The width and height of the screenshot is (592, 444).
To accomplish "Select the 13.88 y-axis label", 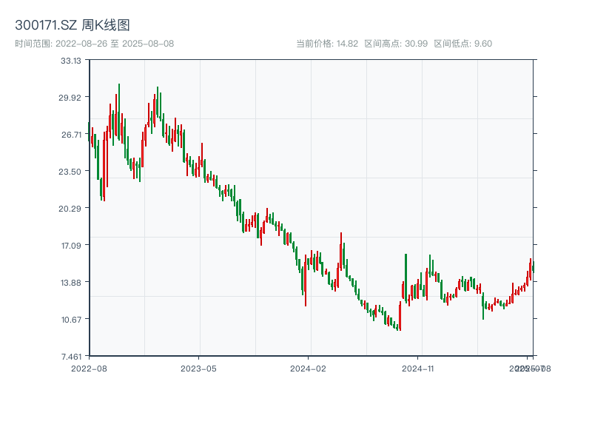I will click(x=71, y=283).
